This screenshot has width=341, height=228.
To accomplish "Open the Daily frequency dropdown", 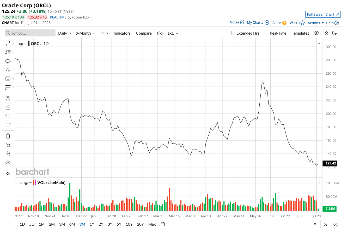I will [65, 33].
